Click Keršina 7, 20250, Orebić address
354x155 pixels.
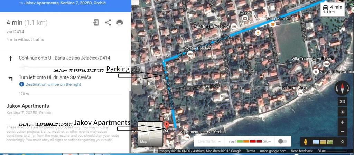(x=29, y=113)
